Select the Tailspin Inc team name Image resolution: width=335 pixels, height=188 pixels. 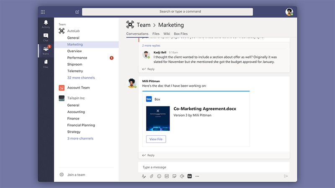pos(76,98)
